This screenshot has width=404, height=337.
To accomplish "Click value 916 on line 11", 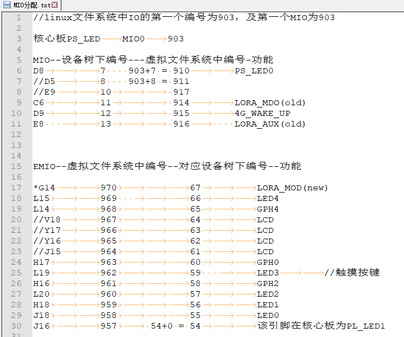I will click(181, 124).
